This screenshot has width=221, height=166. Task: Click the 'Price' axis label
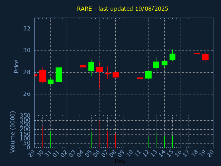(16, 66)
